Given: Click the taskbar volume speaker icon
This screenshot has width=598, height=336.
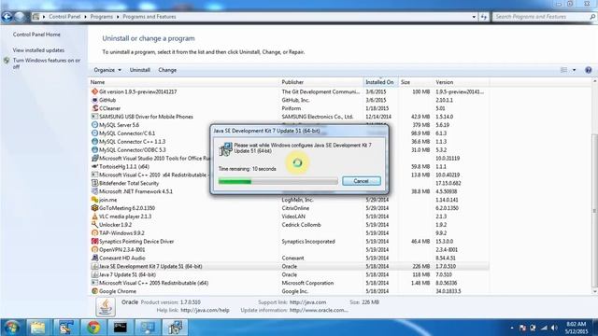Looking at the screenshot, I should pos(554,328).
